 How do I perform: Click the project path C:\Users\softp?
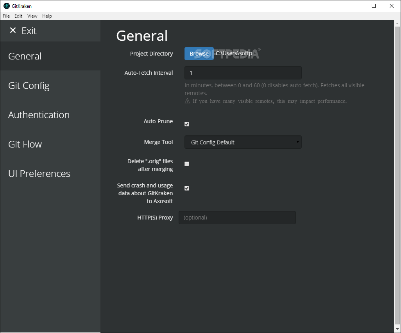click(x=234, y=54)
